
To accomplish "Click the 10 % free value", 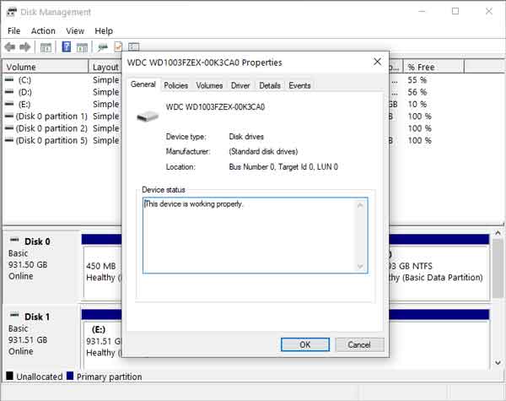I will (x=417, y=104).
